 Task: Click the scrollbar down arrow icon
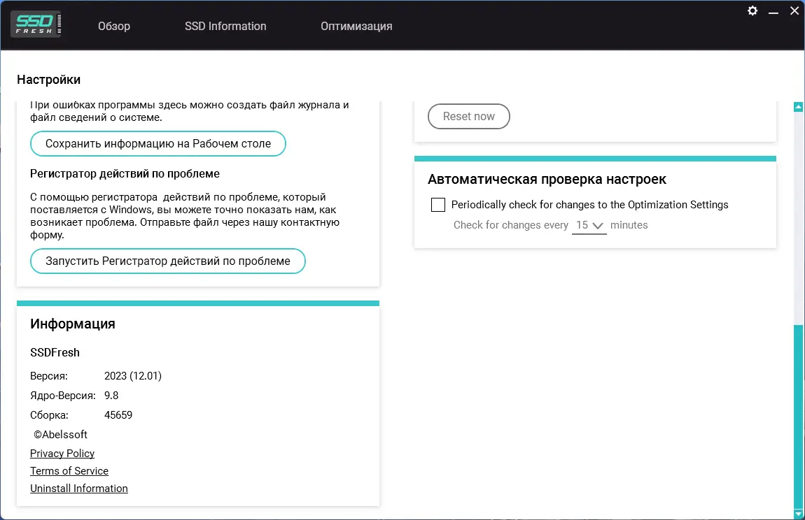pos(798,512)
